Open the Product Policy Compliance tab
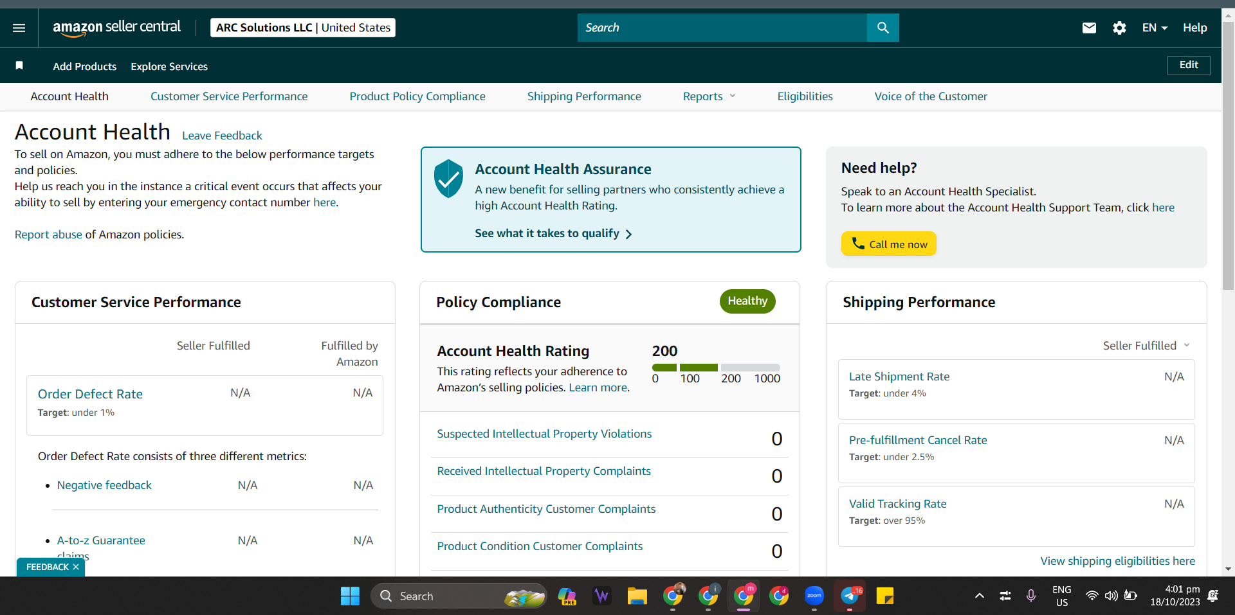This screenshot has height=615, width=1235. pos(417,96)
